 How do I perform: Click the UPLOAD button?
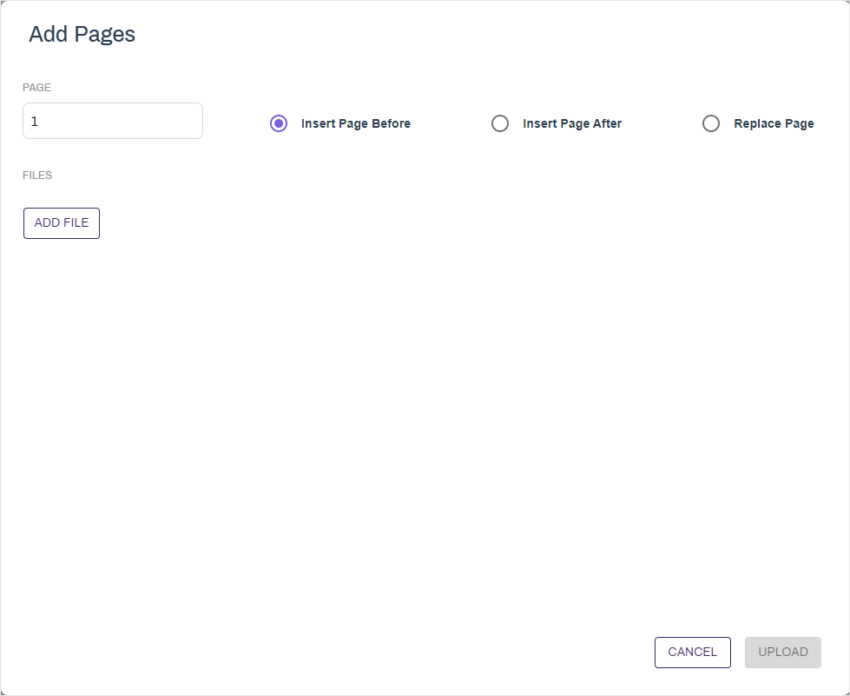click(x=783, y=652)
